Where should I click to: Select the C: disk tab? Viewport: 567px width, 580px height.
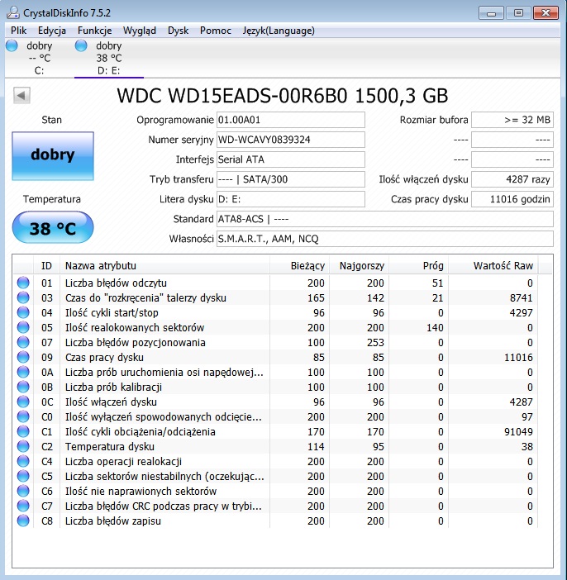(39, 58)
